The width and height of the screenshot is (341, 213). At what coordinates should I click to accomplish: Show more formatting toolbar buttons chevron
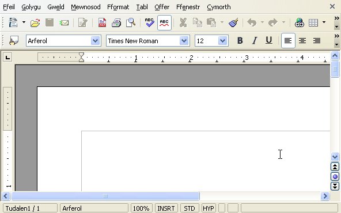click(x=336, y=36)
